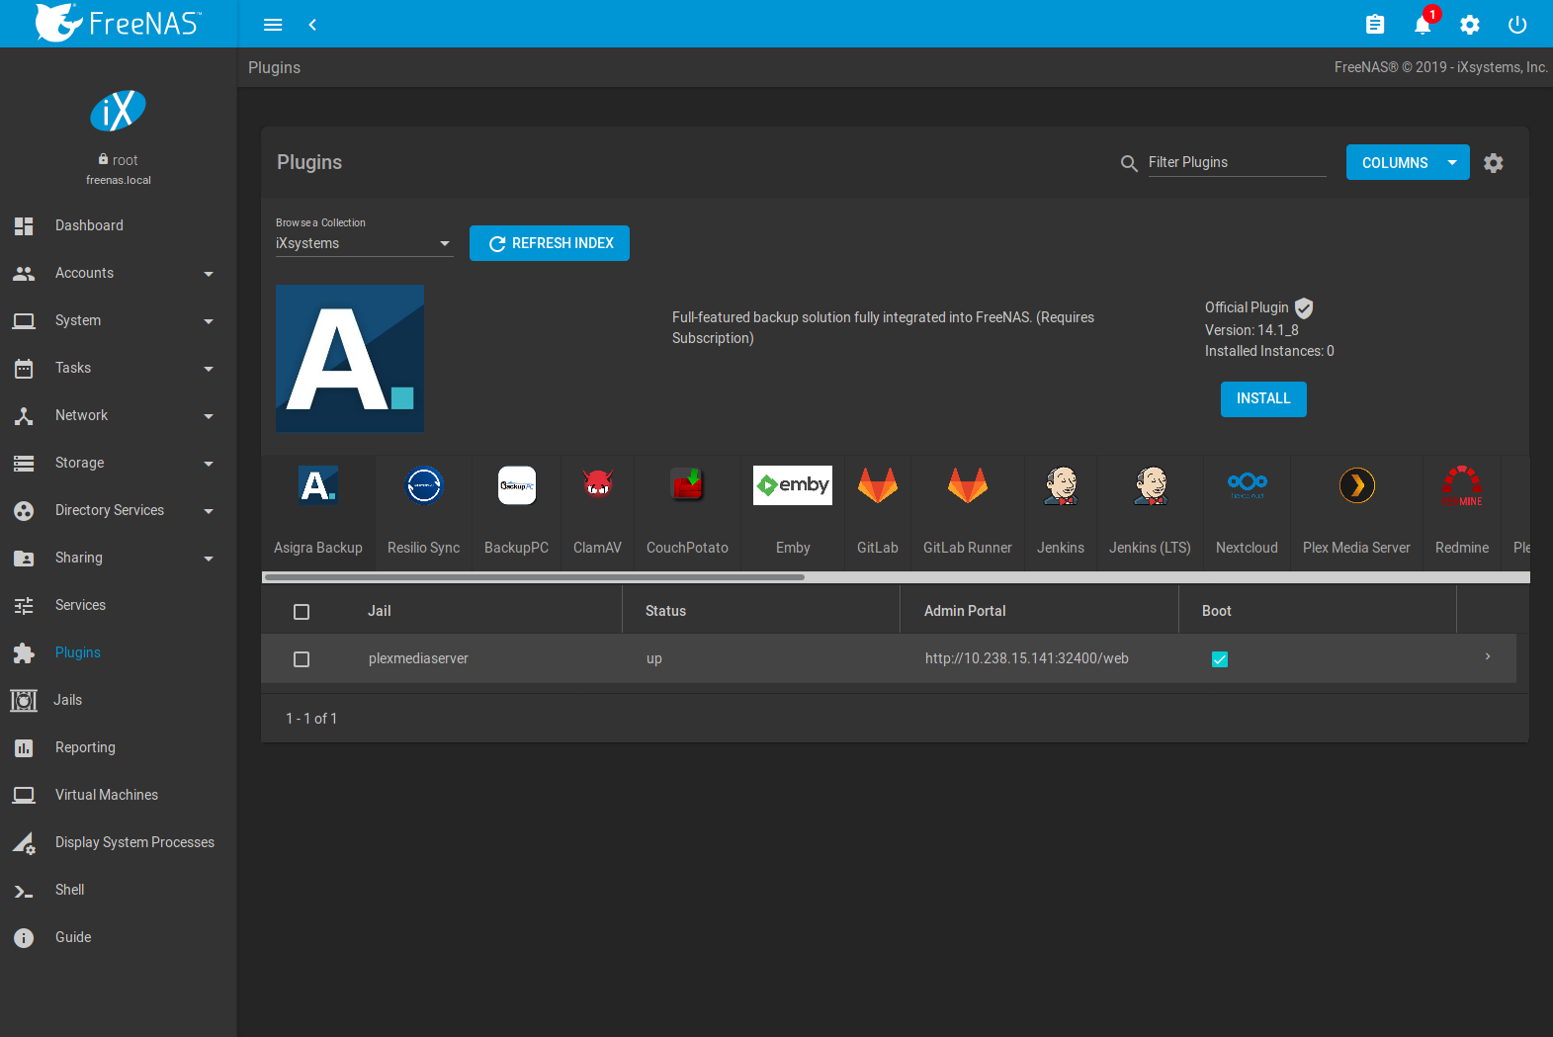Viewport: 1553px width, 1037px height.
Task: Select the Jenkins (LTS) plugin icon
Action: (x=1151, y=485)
